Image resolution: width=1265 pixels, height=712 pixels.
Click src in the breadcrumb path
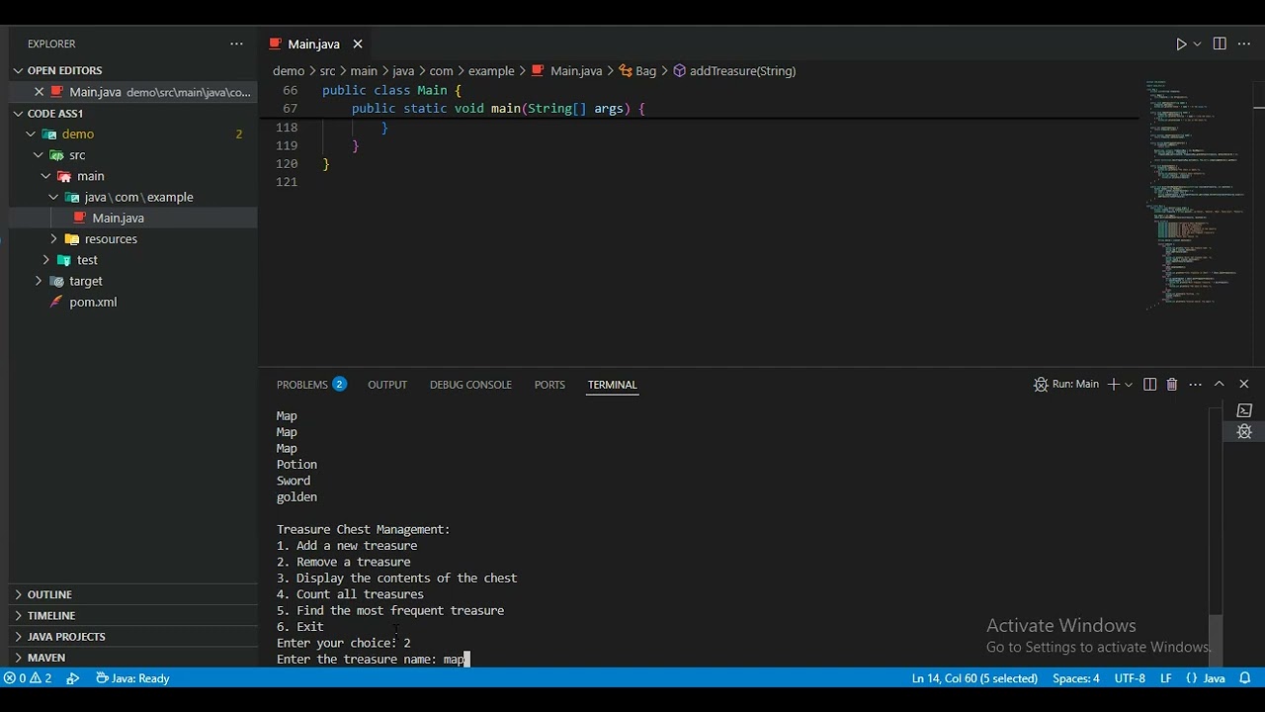[x=327, y=70]
